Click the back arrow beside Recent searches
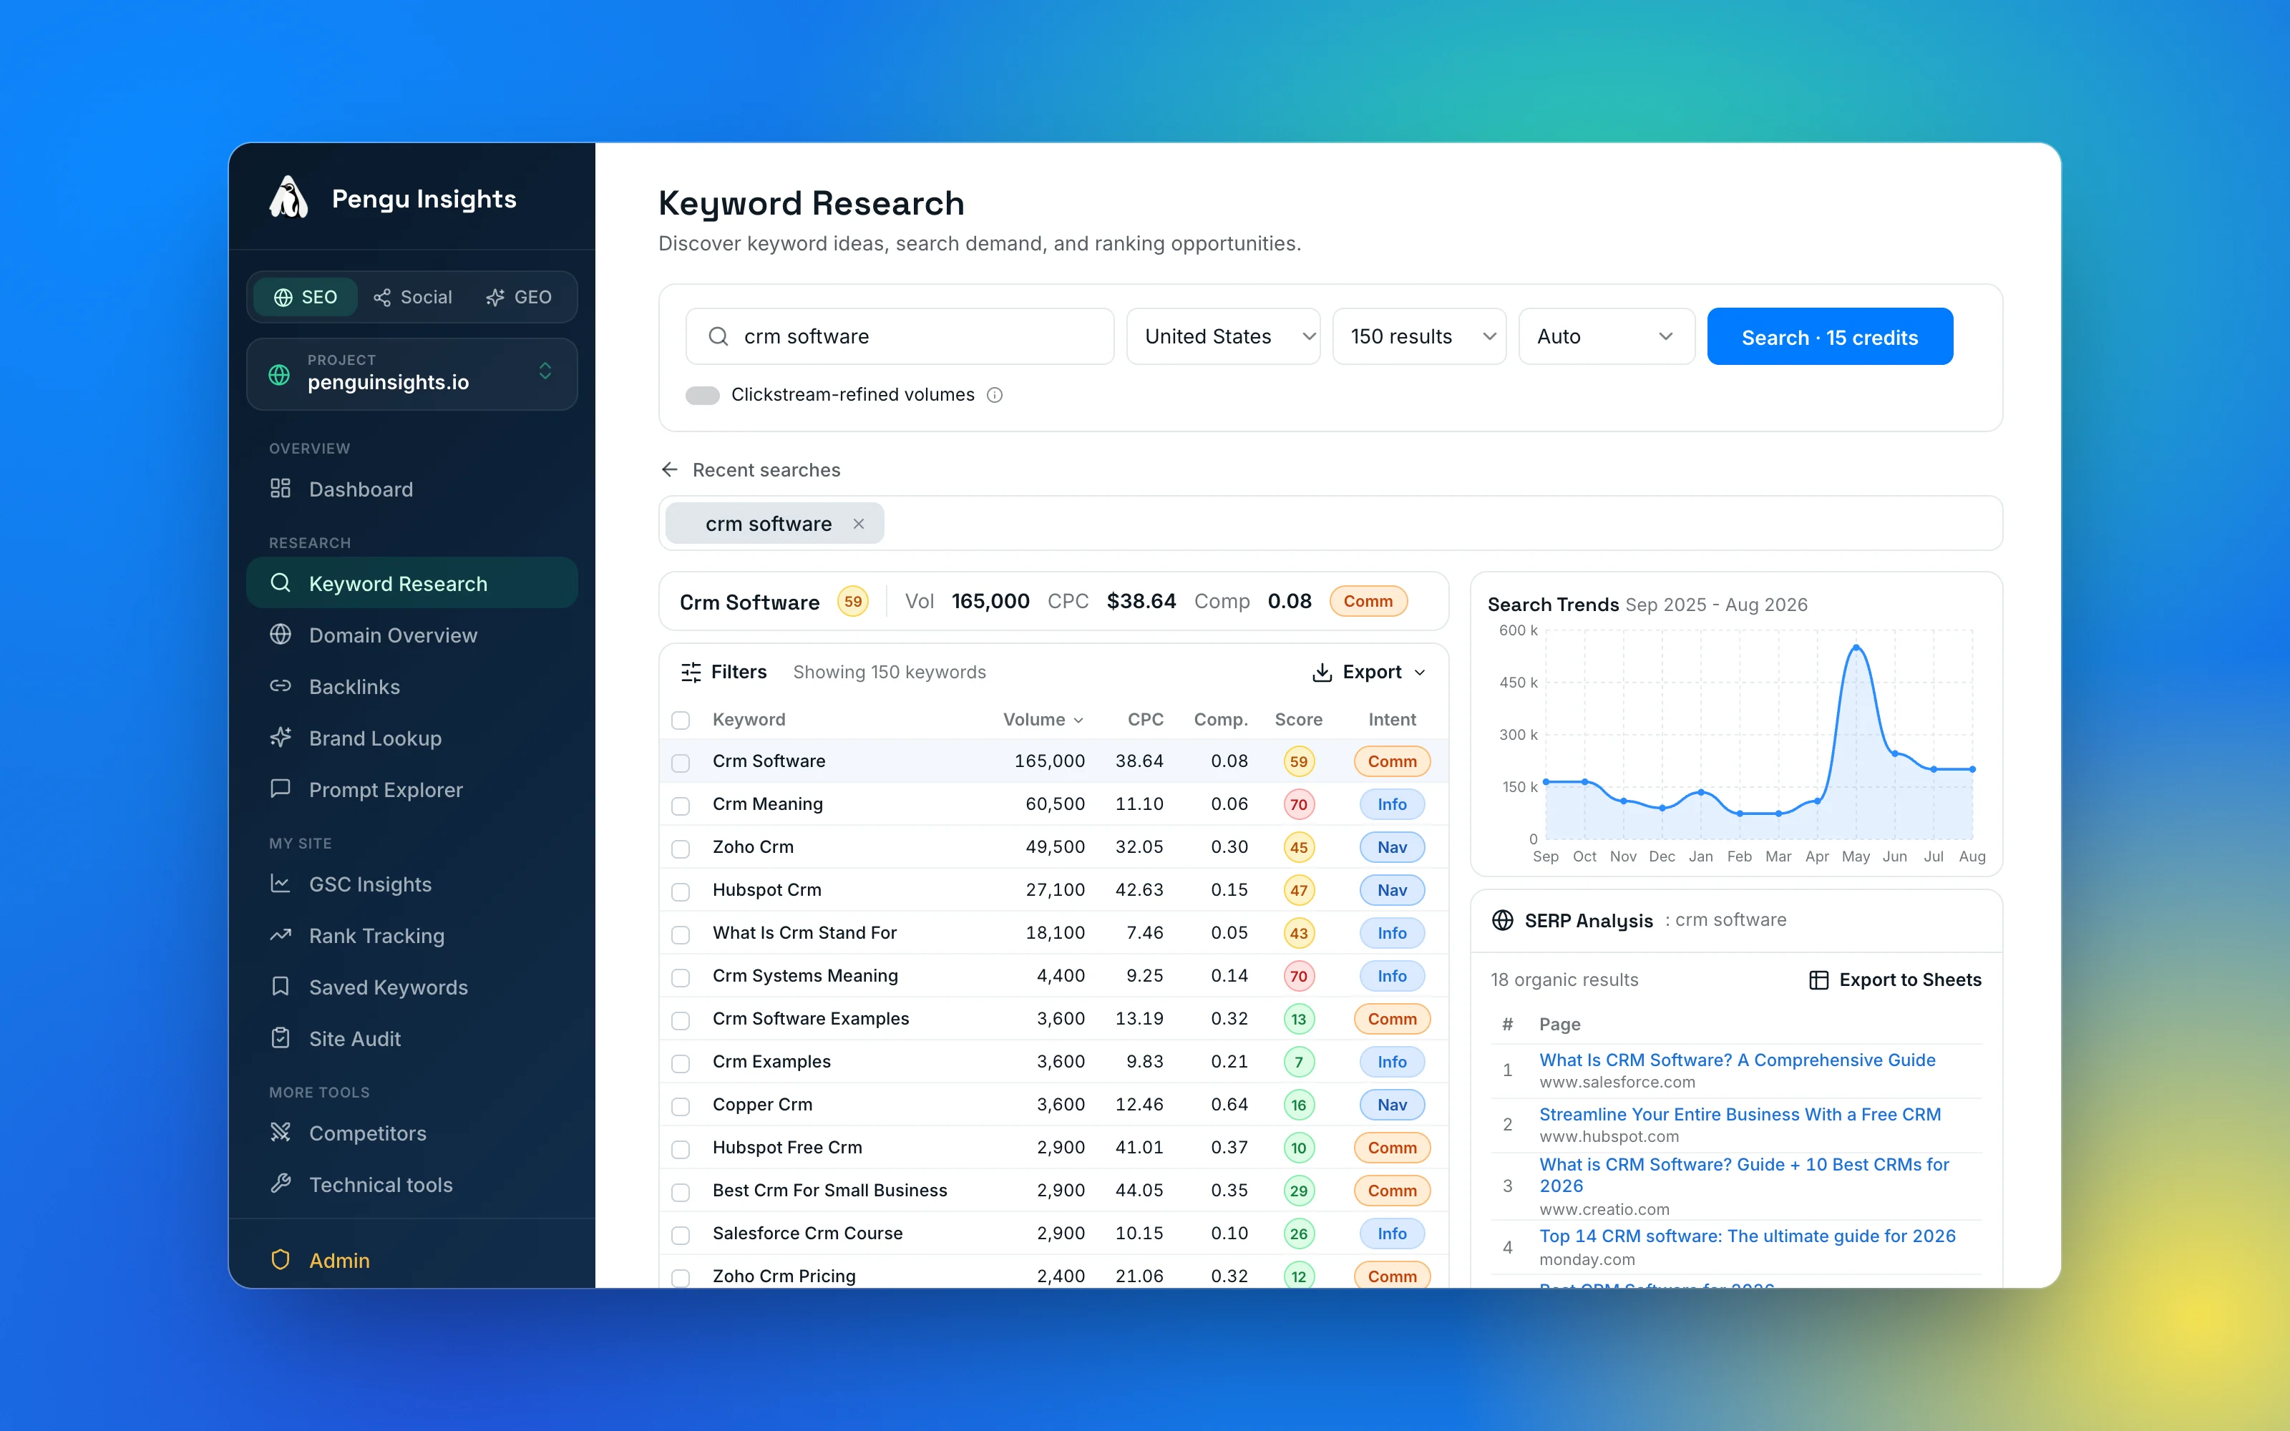Screen dimensions: 2290x1431 (670, 469)
